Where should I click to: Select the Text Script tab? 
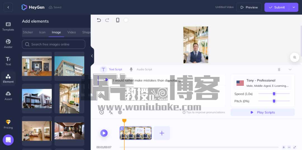tap(111, 69)
